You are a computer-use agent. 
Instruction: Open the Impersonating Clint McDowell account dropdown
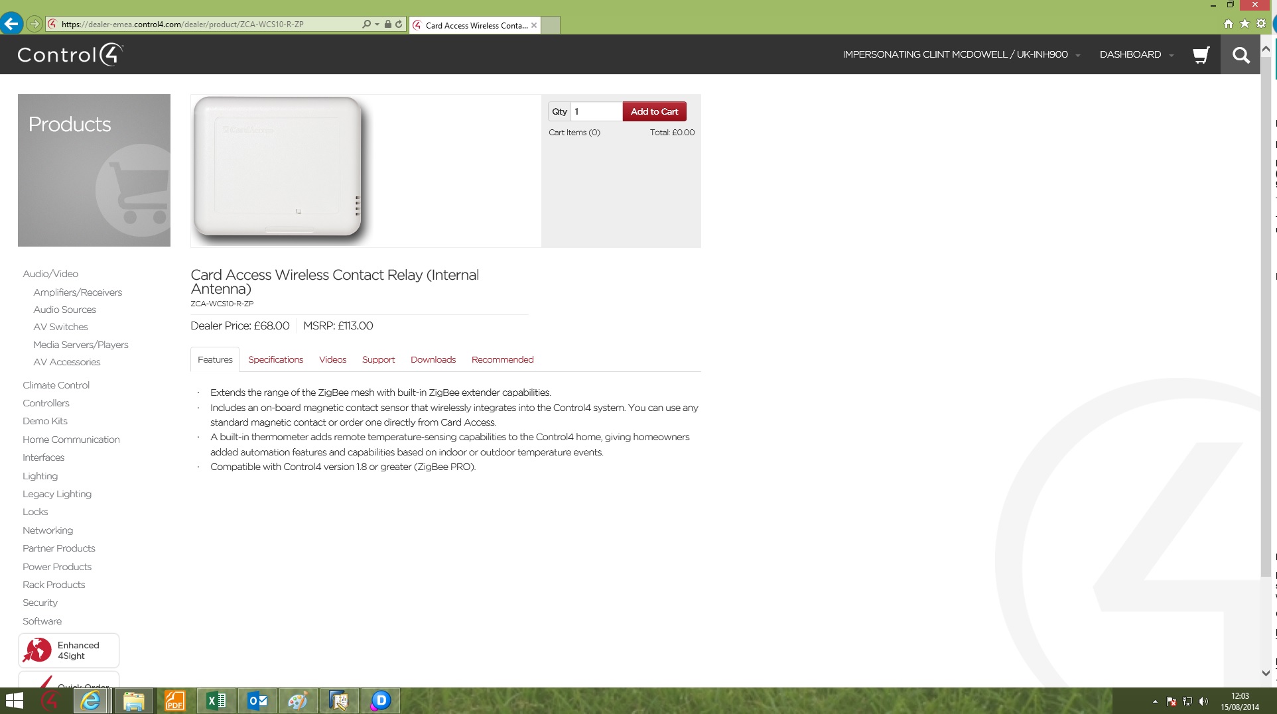(x=961, y=54)
